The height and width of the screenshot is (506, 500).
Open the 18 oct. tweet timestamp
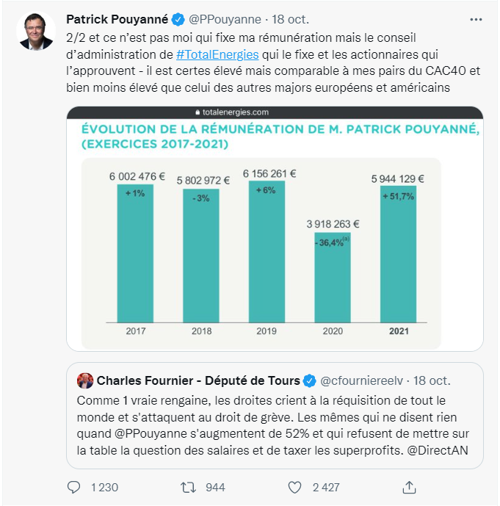290,20
